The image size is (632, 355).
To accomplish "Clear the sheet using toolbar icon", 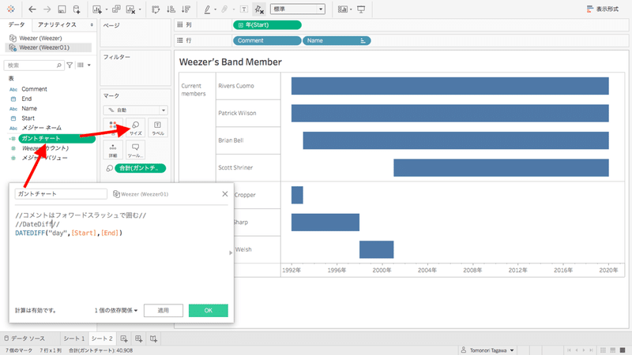I will (130, 9).
